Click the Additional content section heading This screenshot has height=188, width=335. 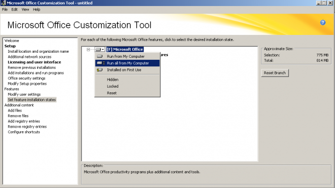pos(19,105)
